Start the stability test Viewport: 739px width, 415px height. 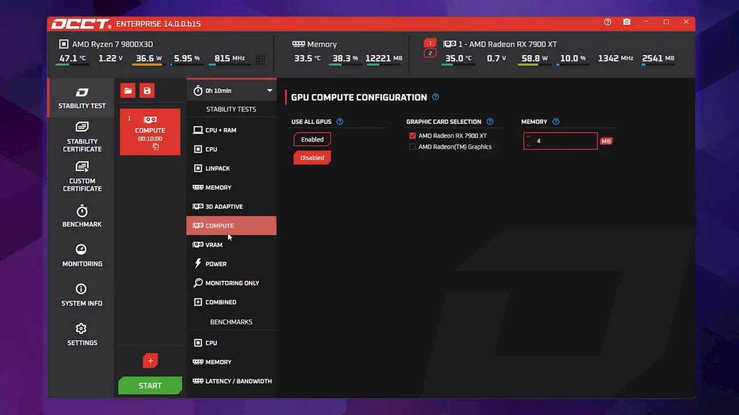pos(150,386)
